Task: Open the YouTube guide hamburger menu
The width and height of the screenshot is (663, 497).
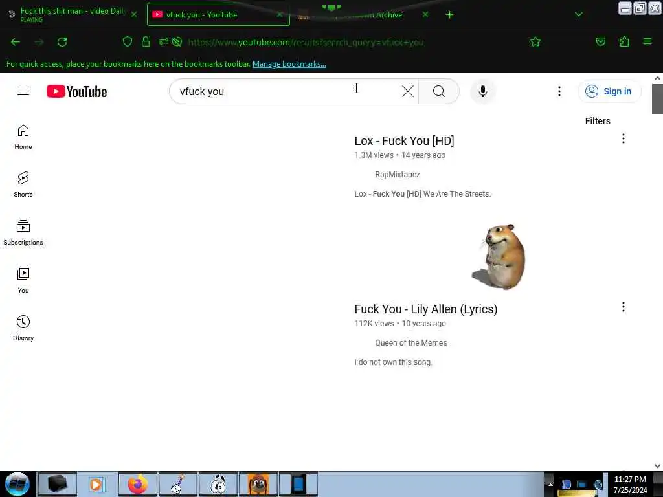Action: pos(23,91)
